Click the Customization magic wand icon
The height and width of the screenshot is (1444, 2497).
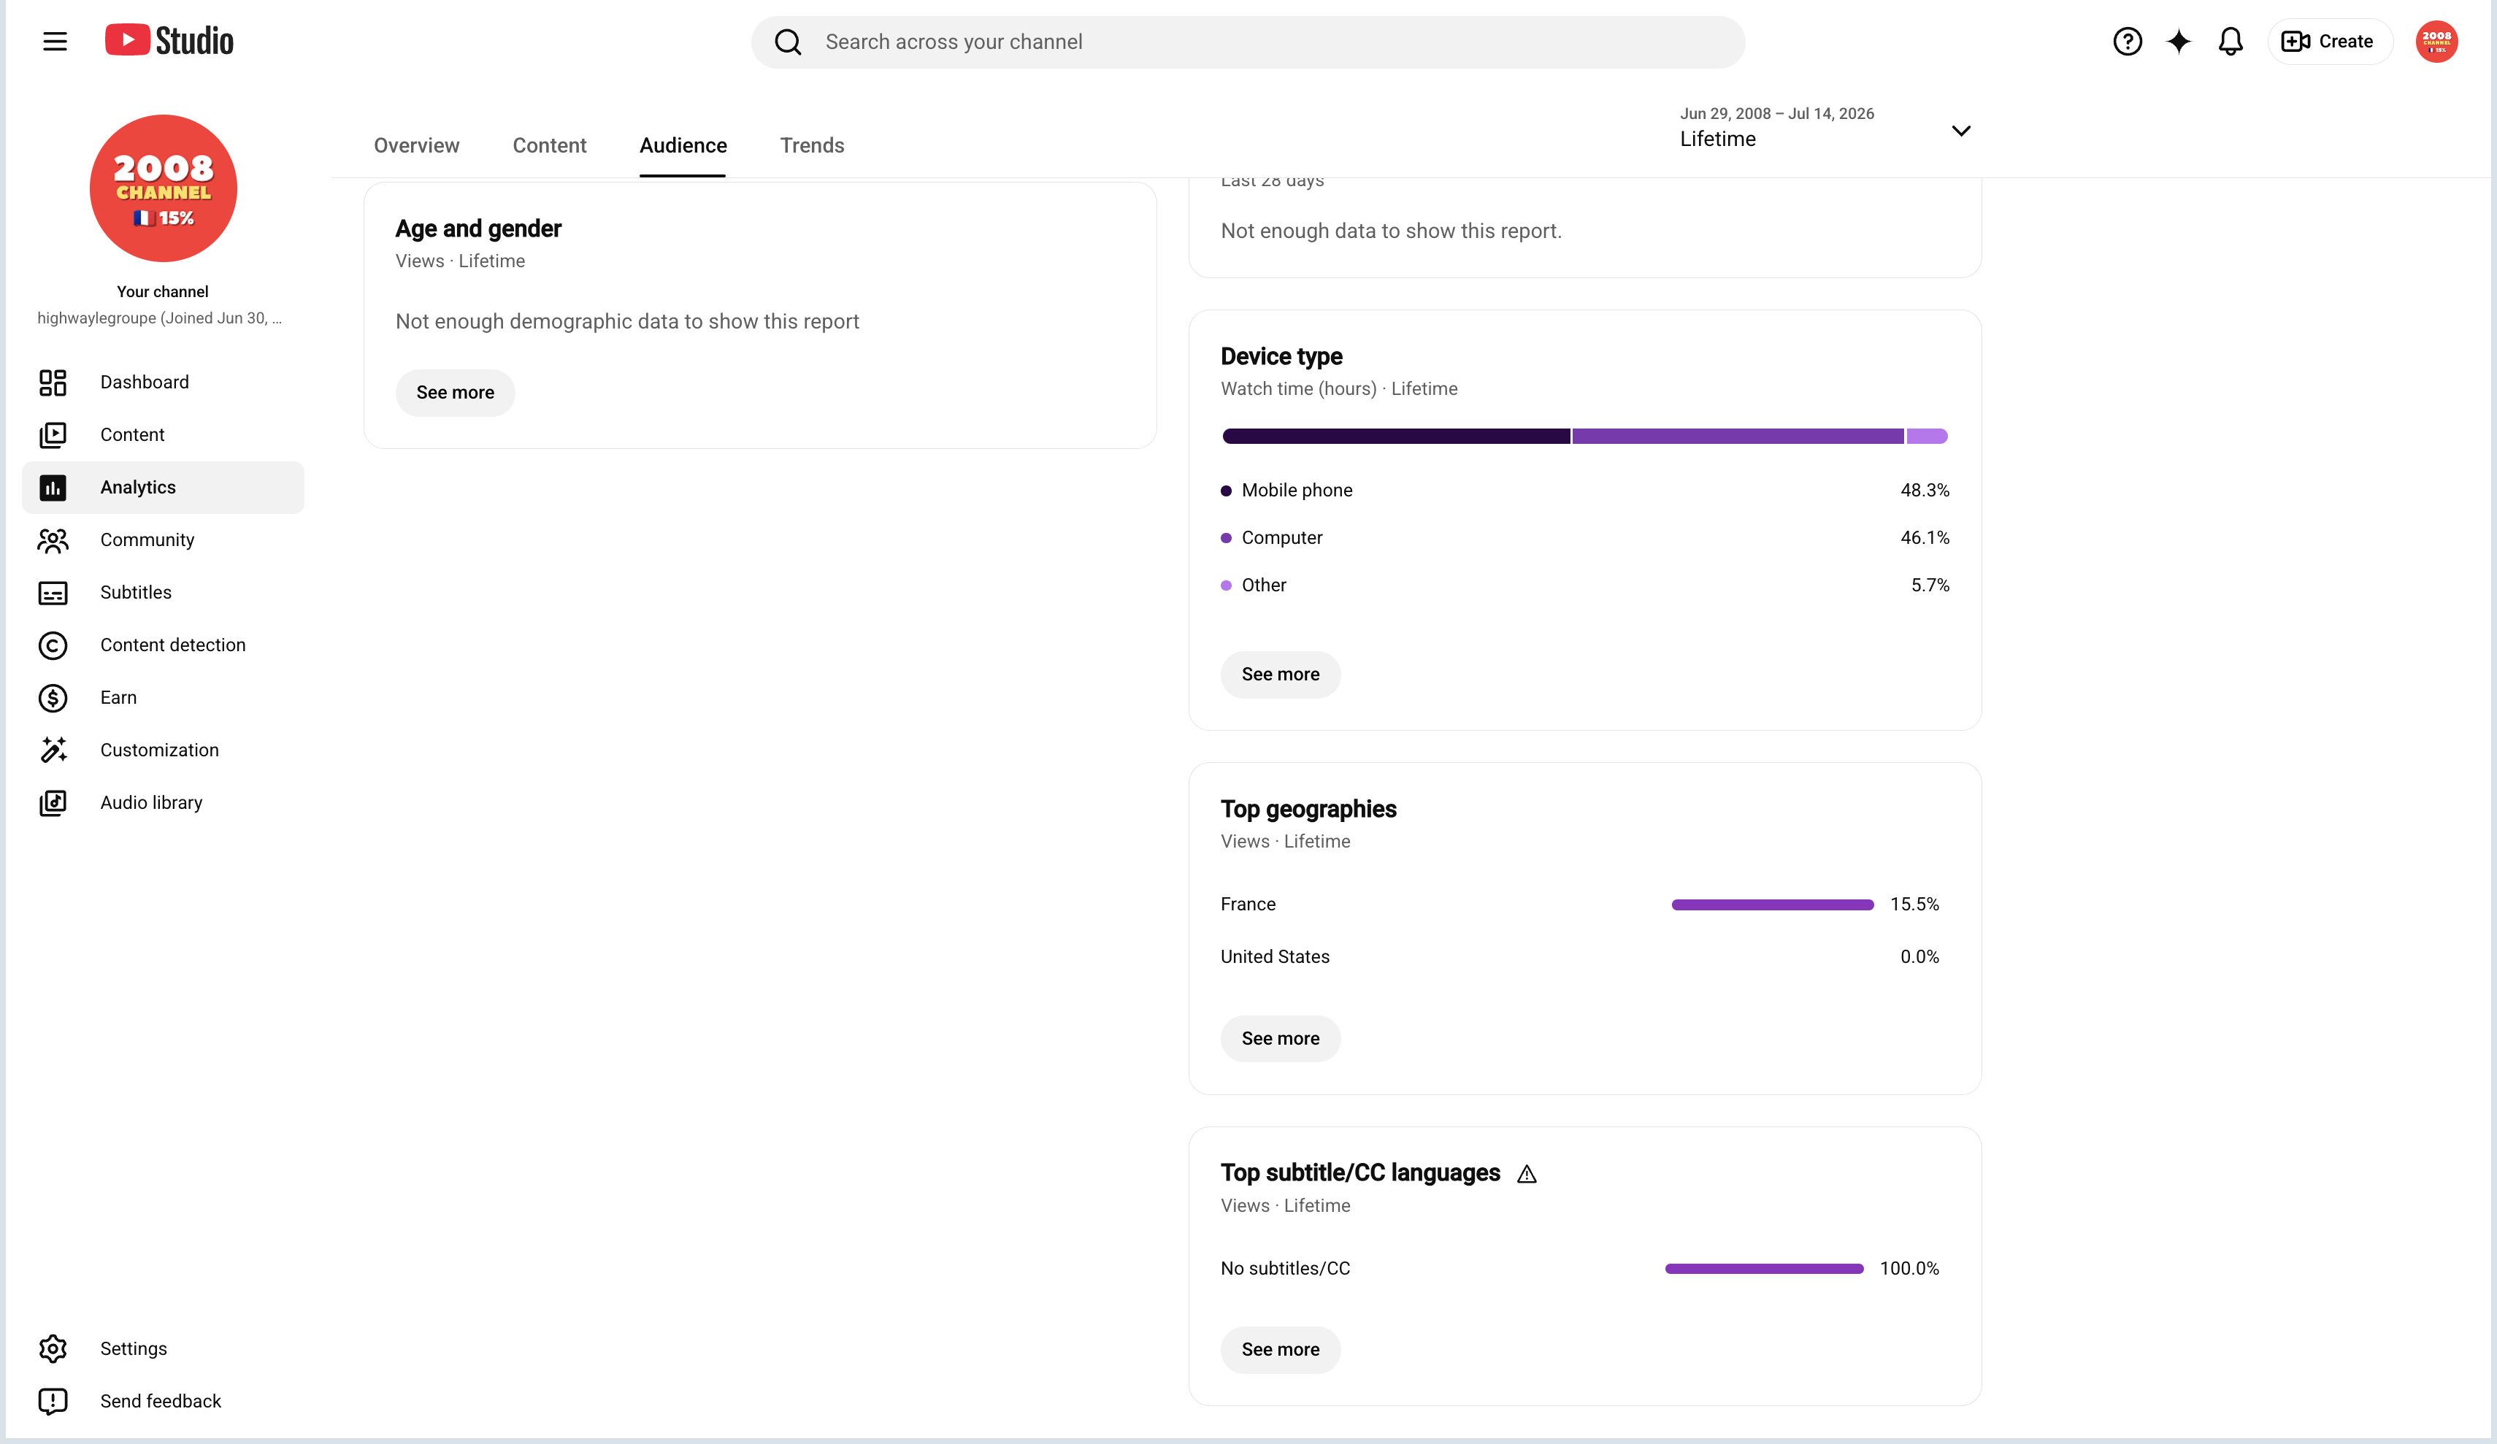tap(53, 750)
